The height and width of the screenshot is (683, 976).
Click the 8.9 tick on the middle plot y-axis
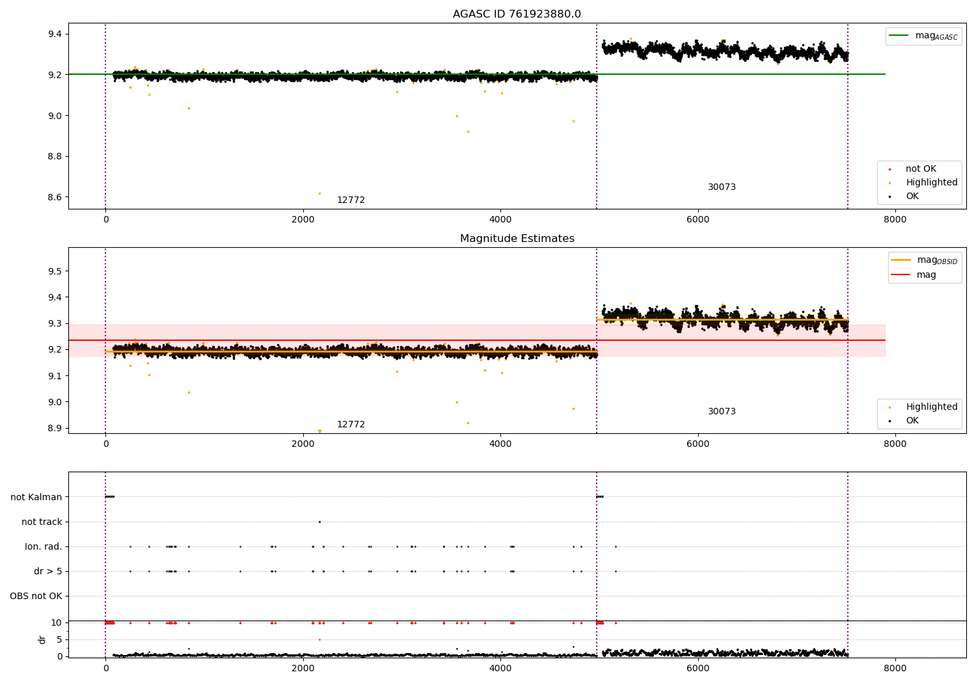(x=55, y=429)
